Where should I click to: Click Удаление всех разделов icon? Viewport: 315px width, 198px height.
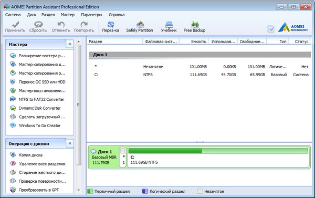[x=13, y=163]
